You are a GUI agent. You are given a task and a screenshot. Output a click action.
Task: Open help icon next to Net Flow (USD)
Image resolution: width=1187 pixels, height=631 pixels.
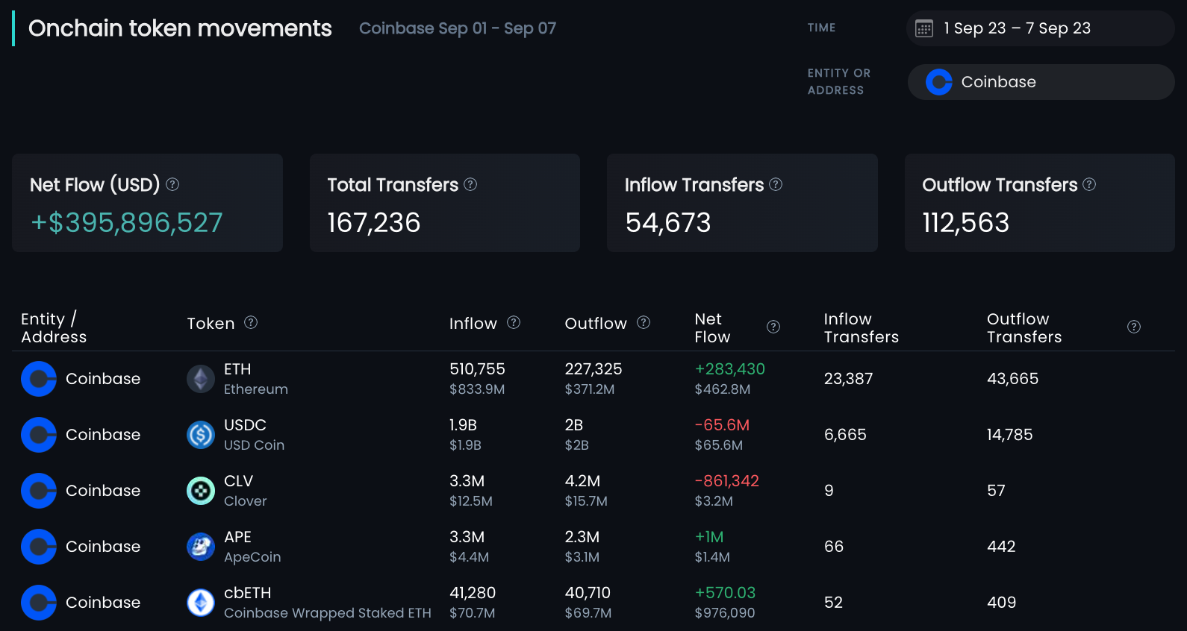click(x=172, y=184)
